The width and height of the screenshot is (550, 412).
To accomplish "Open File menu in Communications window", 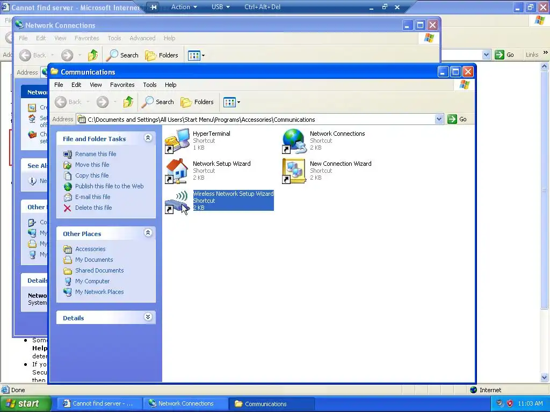I will 59,85.
